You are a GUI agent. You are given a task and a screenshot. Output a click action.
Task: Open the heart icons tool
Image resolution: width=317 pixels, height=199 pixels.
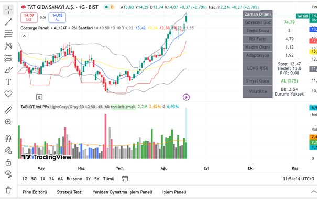click(x=8, y=93)
